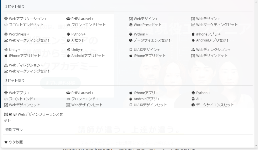Viewport: 258px width, 150px height.
Task: Click the WordPress icon beside WordPressセット
Action: pos(131,25)
